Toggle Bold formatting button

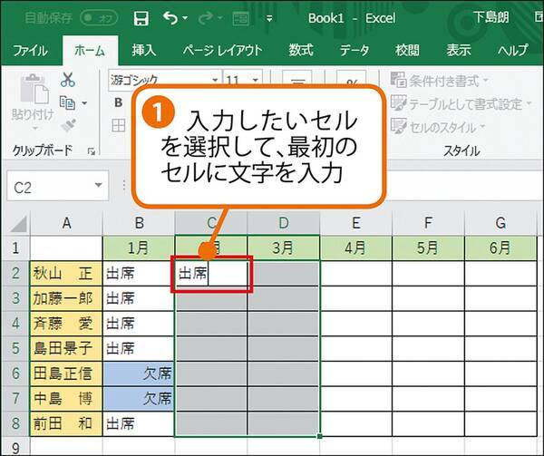click(x=118, y=102)
